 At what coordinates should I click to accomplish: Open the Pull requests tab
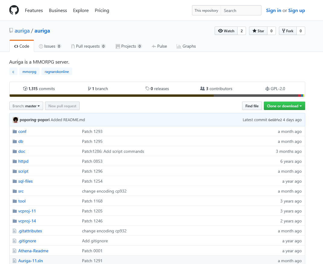pyautogui.click(x=88, y=46)
